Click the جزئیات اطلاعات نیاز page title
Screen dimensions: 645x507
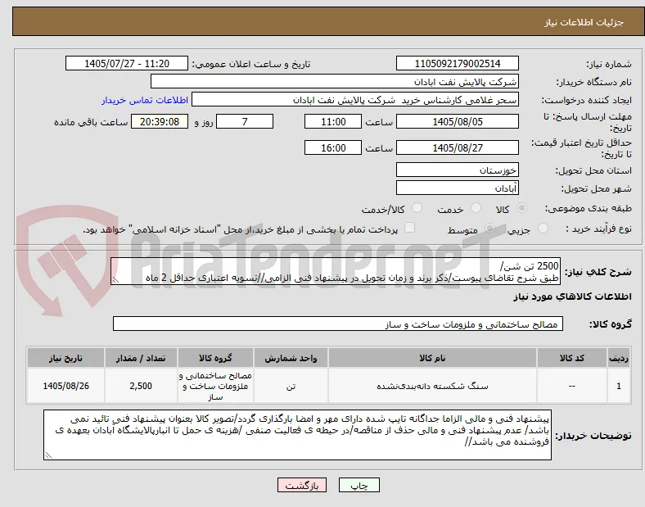[x=584, y=22]
